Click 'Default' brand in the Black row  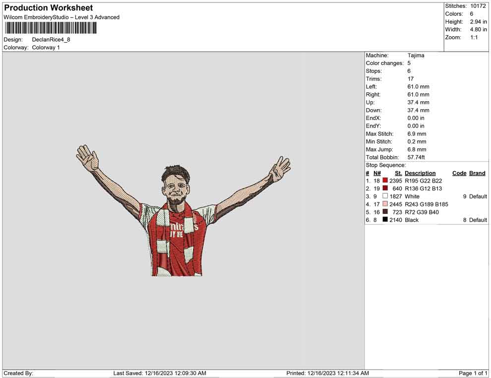(478, 220)
